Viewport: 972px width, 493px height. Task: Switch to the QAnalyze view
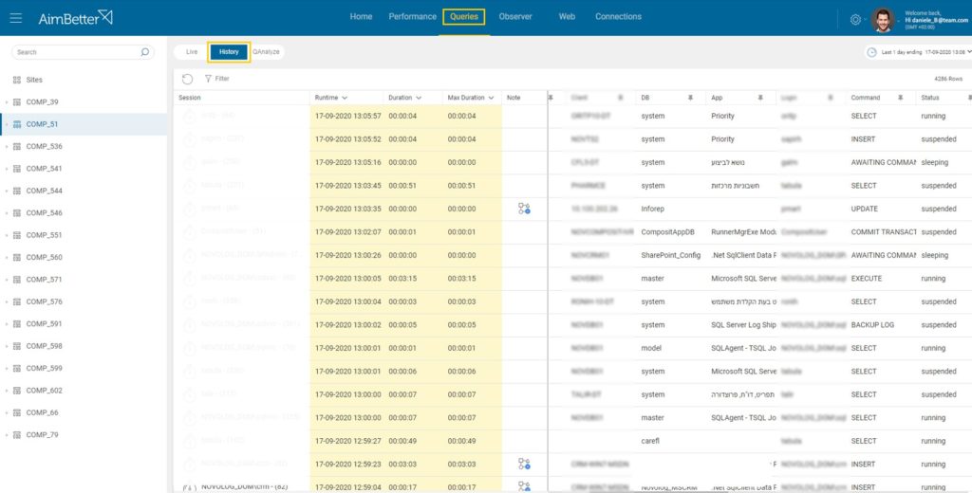pos(266,52)
